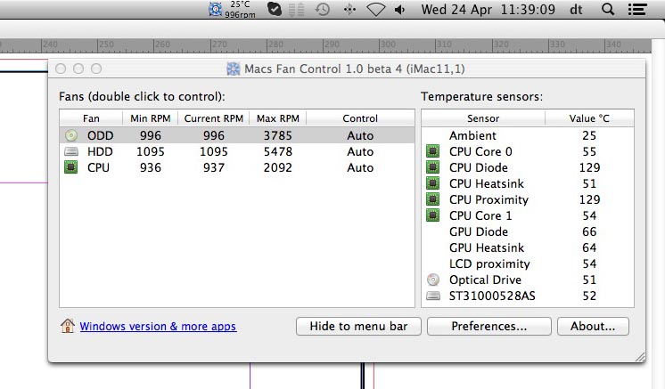Image resolution: width=665 pixels, height=389 pixels.
Task: Click the ODD max RPM value 3785
Action: [x=278, y=135]
